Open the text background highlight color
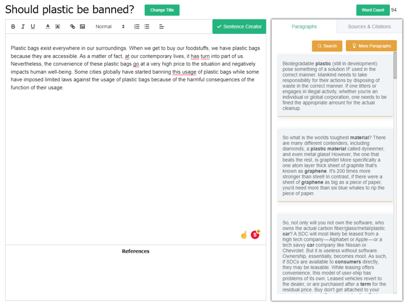The height and width of the screenshot is (306, 407). (x=57, y=27)
